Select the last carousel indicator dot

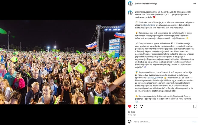65,102
